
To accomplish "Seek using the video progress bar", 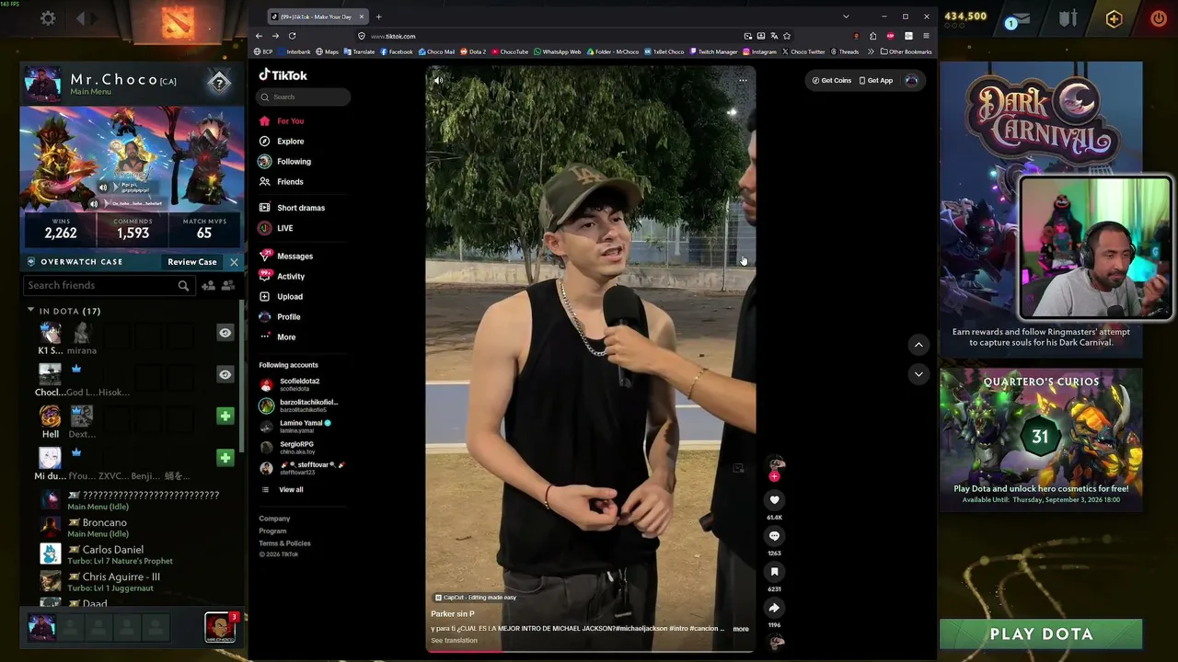I will coord(590,651).
